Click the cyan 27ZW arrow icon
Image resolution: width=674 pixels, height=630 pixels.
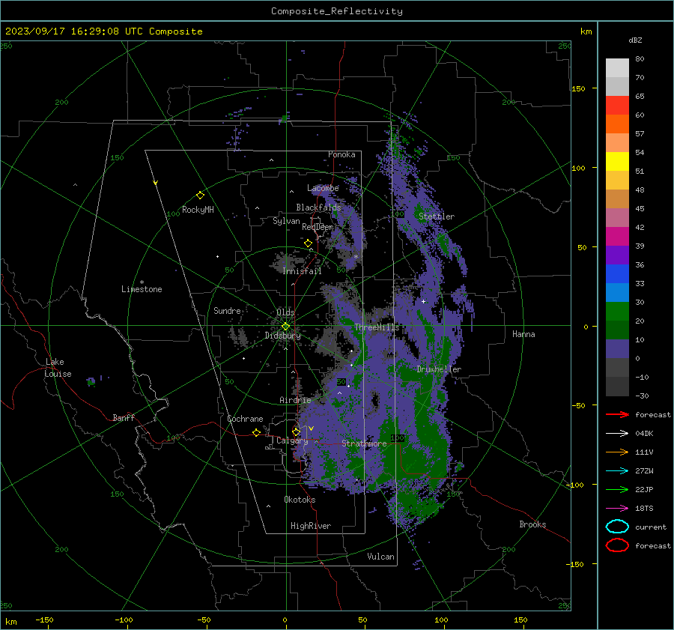click(617, 470)
